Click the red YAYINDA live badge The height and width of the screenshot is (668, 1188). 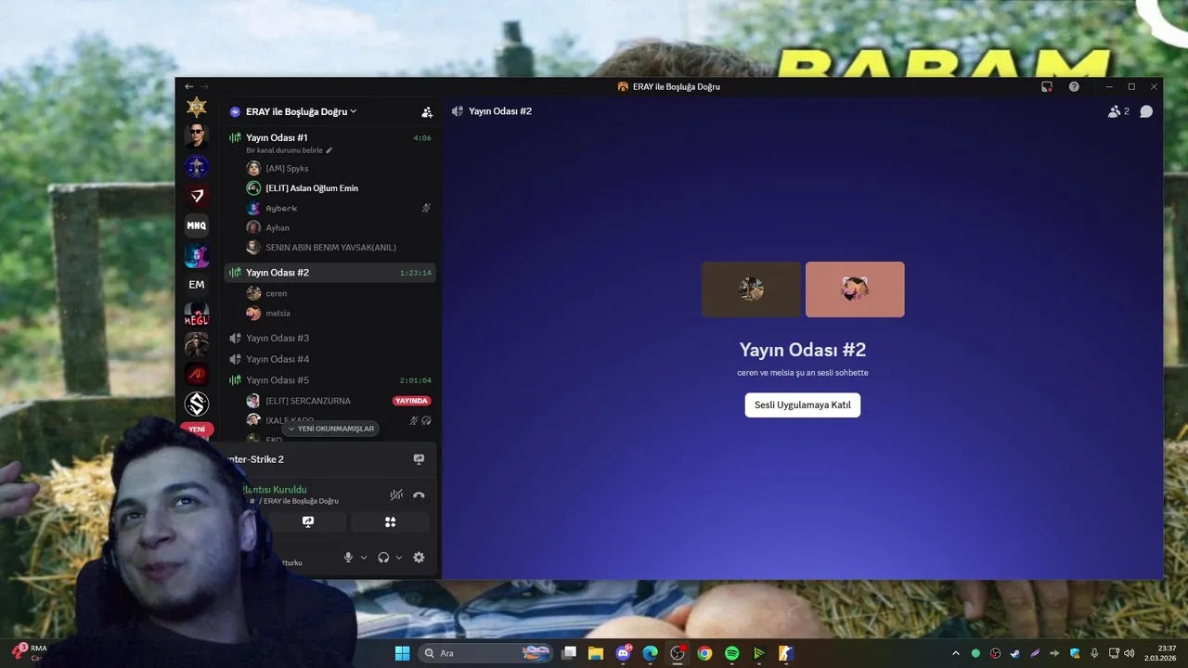coord(411,401)
